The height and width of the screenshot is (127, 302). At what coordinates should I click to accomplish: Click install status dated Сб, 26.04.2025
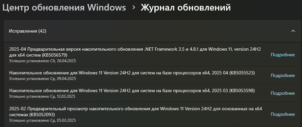[42, 61]
